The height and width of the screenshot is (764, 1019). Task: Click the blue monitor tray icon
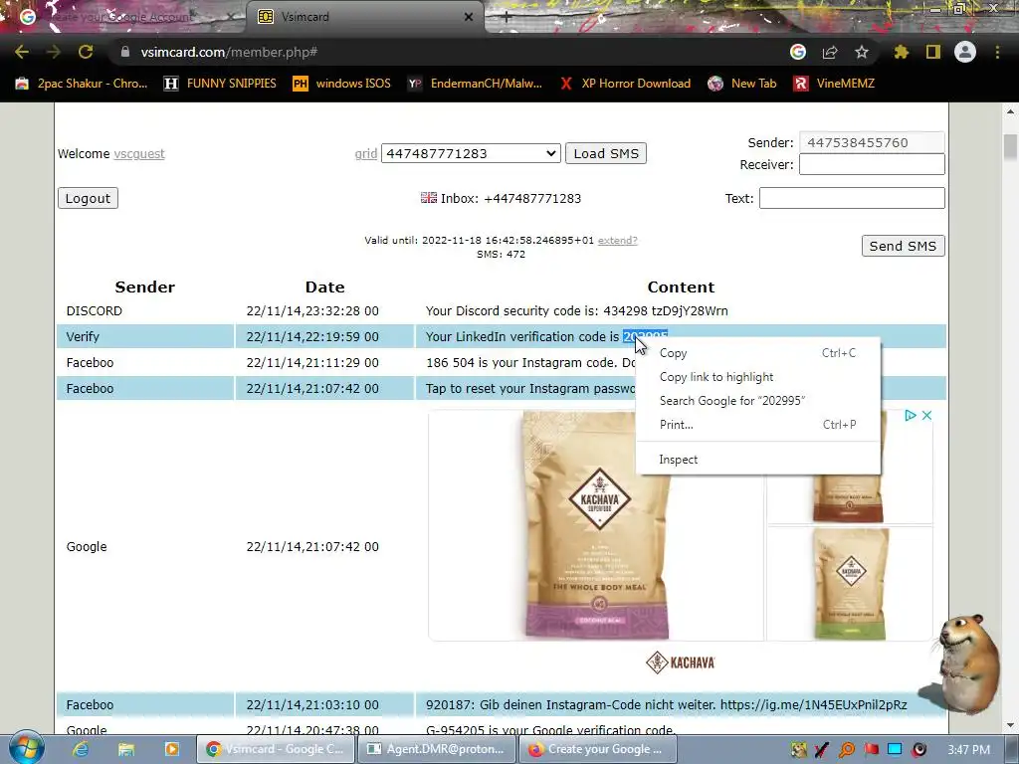tap(895, 750)
